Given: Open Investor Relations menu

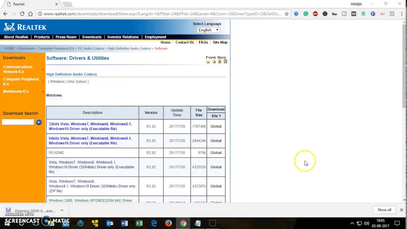Looking at the screenshot, I should click(123, 37).
